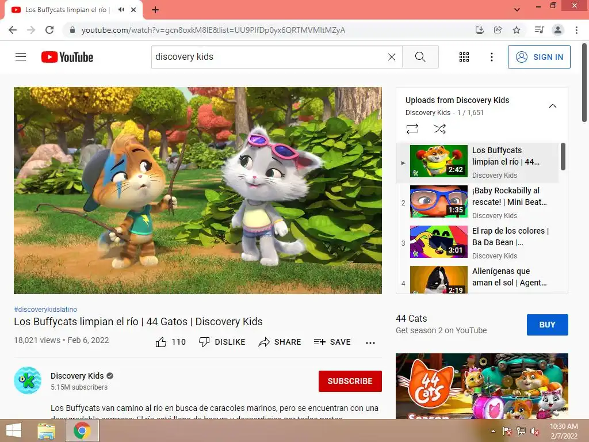Play ¡Baby Rockabilly al rescate! video
Screen dimensions: 589x442
click(477, 203)
